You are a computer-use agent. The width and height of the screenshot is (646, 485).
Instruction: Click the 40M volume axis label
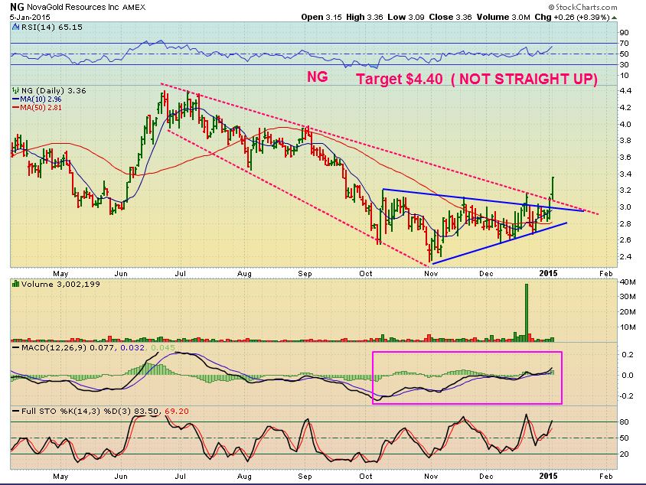point(627,282)
